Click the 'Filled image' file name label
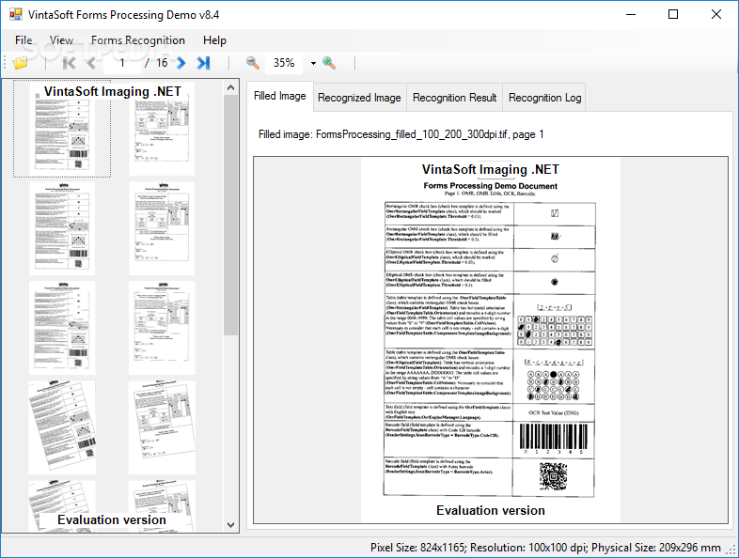739x558 pixels. (401, 134)
